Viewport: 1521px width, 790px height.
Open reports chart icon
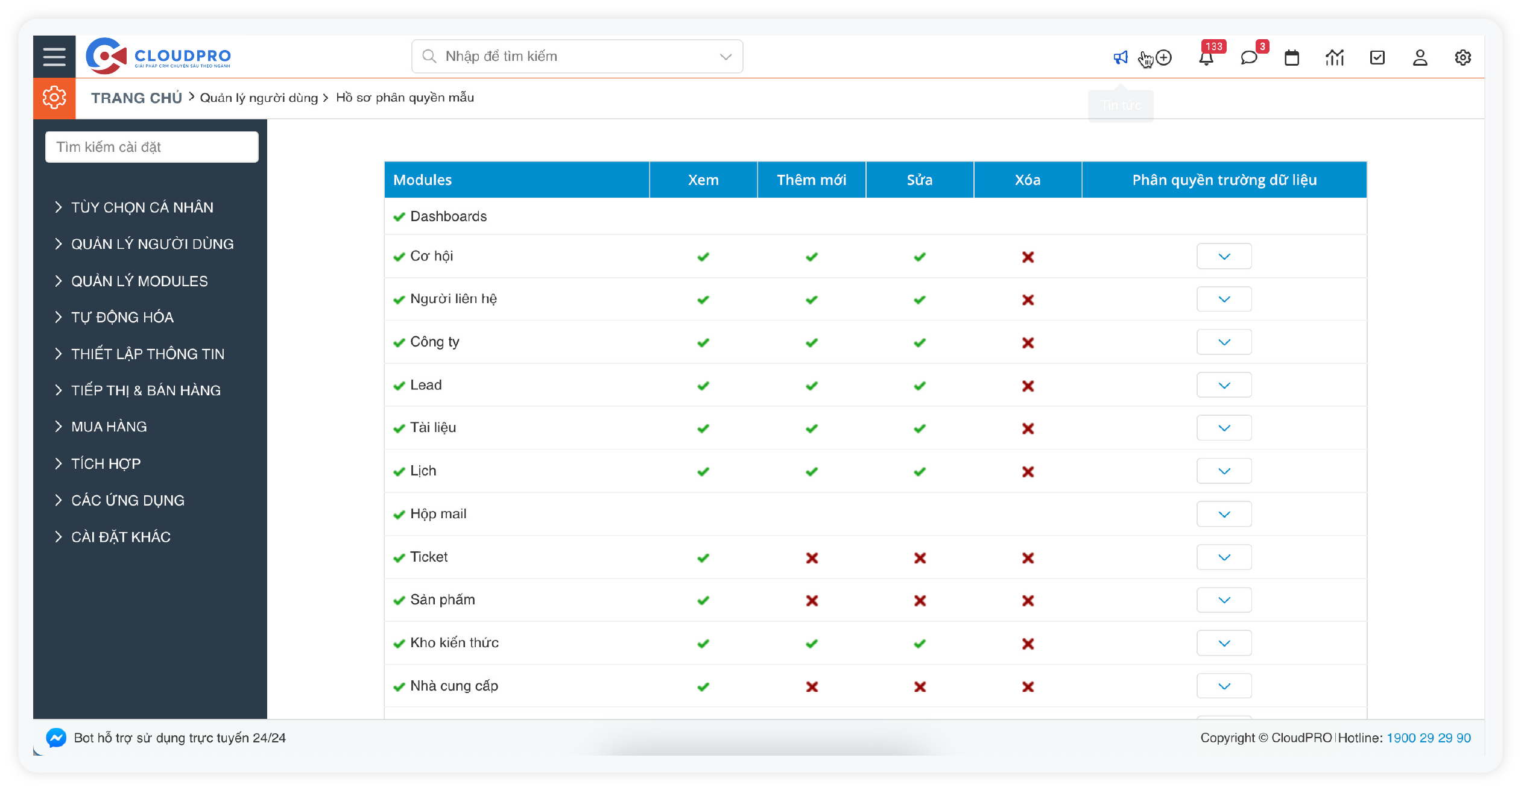[x=1334, y=58]
